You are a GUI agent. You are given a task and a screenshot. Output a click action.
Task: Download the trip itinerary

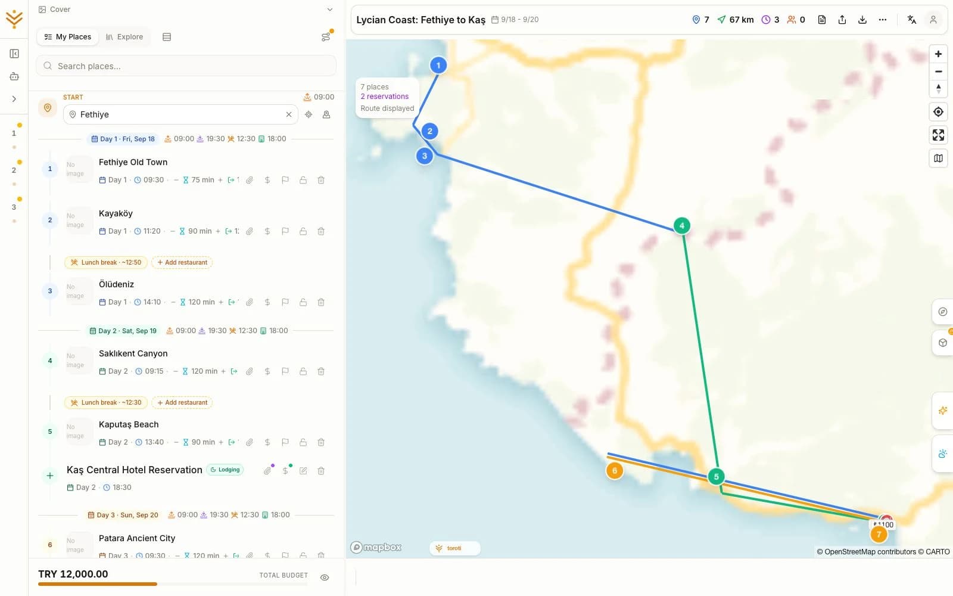coord(862,20)
